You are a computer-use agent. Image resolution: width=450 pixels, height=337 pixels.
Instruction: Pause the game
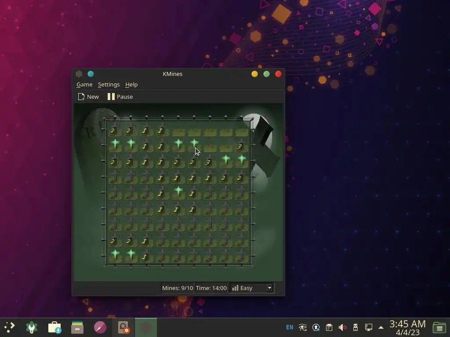tap(120, 97)
